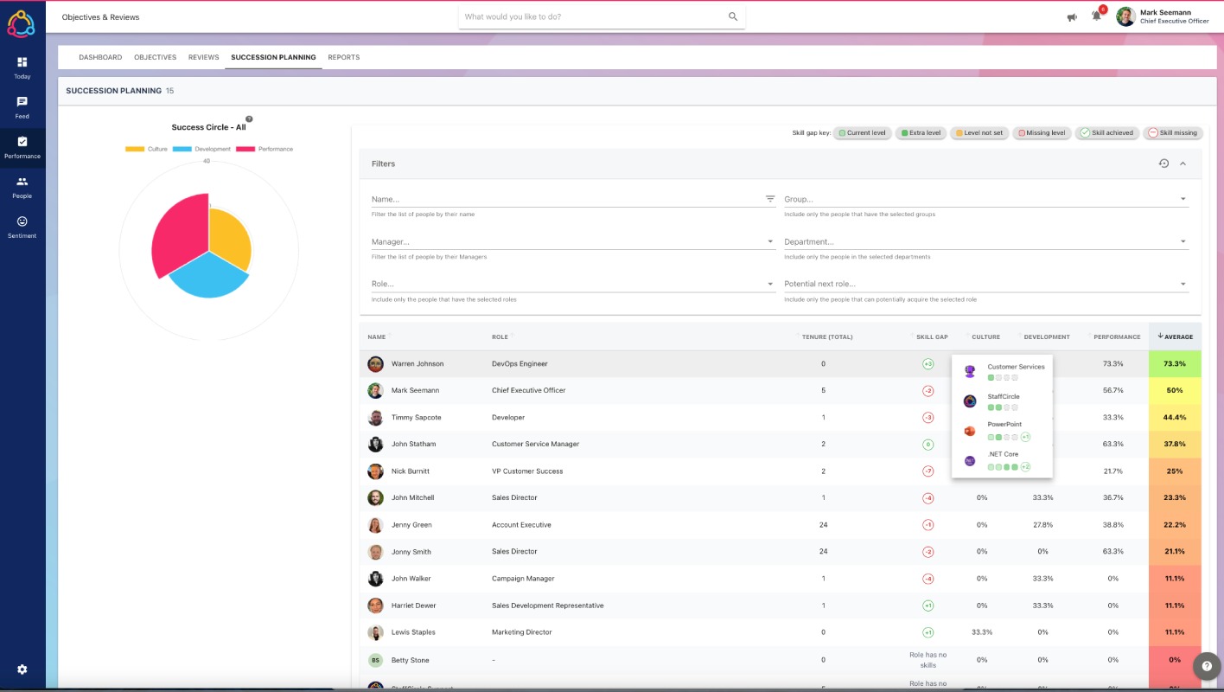This screenshot has height=692, width=1224.
Task: Sort table by Tenure (Total) column
Action: [x=827, y=336]
